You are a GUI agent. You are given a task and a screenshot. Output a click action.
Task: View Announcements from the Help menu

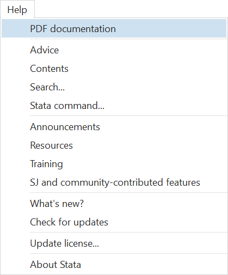(114, 127)
